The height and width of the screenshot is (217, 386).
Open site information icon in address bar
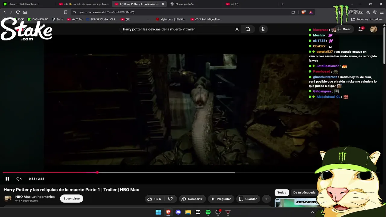tap(74, 12)
